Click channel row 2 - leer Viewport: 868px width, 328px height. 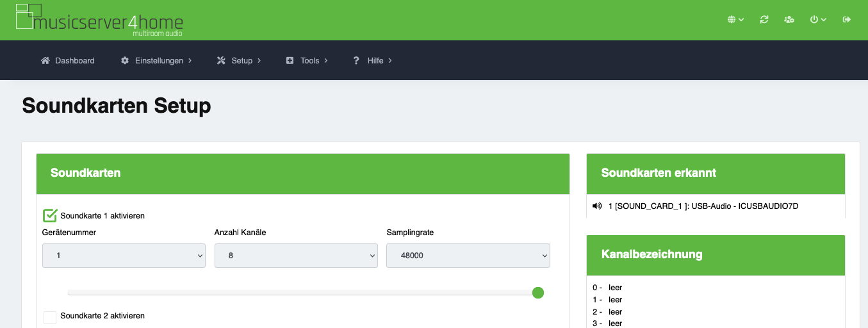pyautogui.click(x=607, y=312)
